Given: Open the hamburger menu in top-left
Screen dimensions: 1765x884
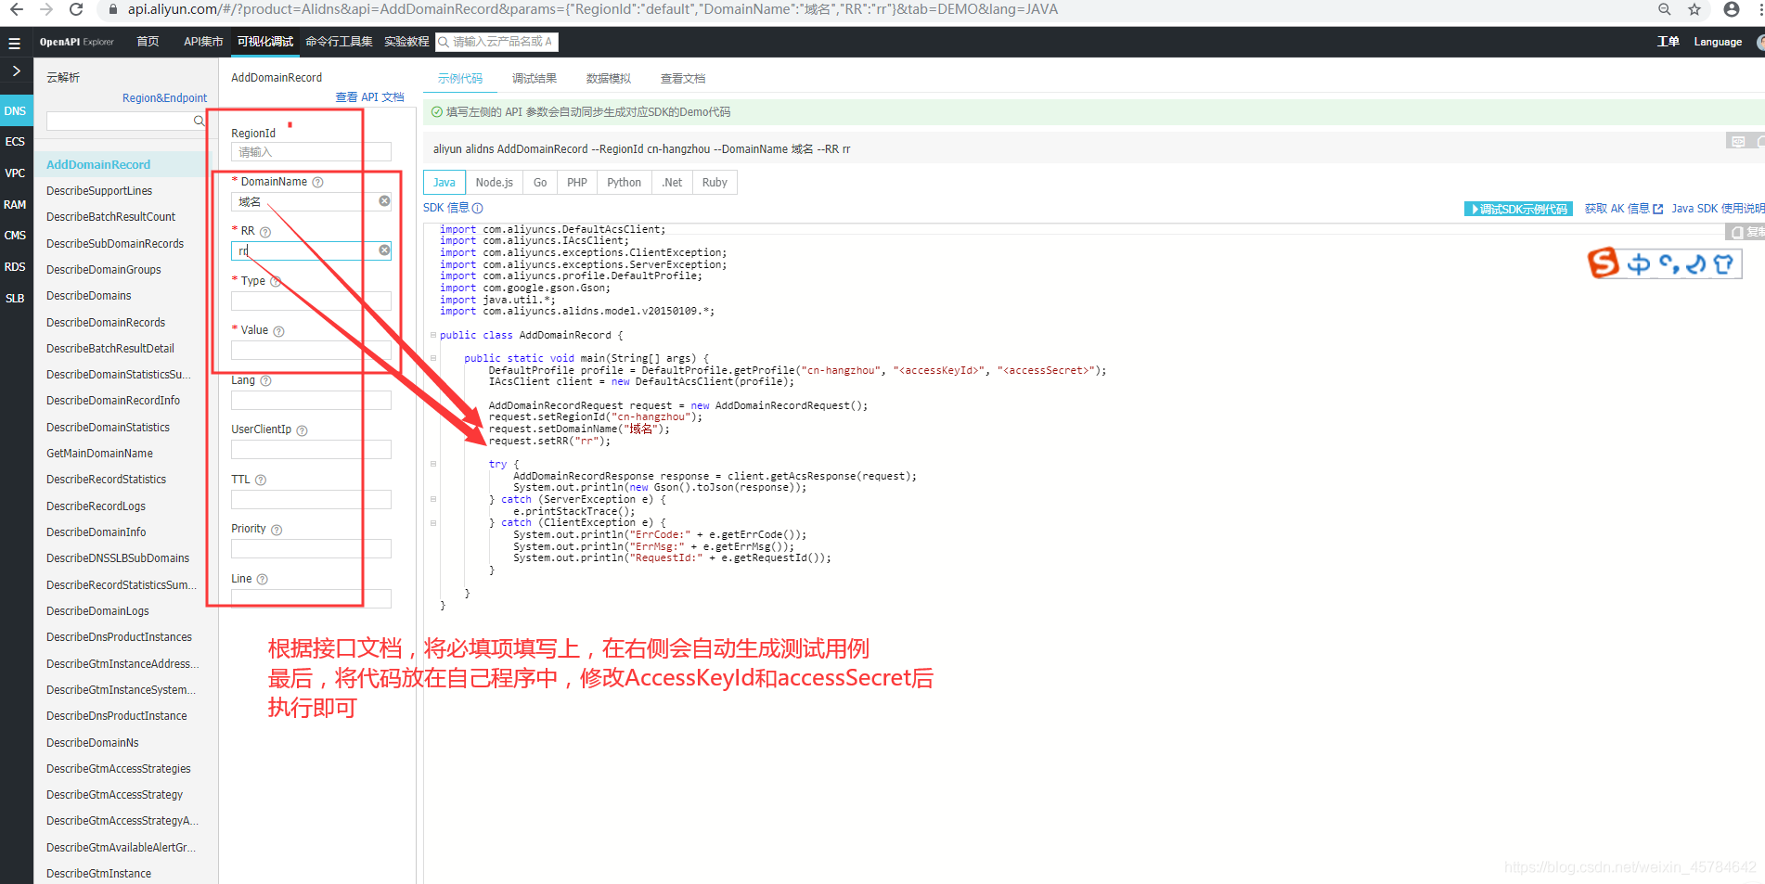Looking at the screenshot, I should (x=14, y=43).
